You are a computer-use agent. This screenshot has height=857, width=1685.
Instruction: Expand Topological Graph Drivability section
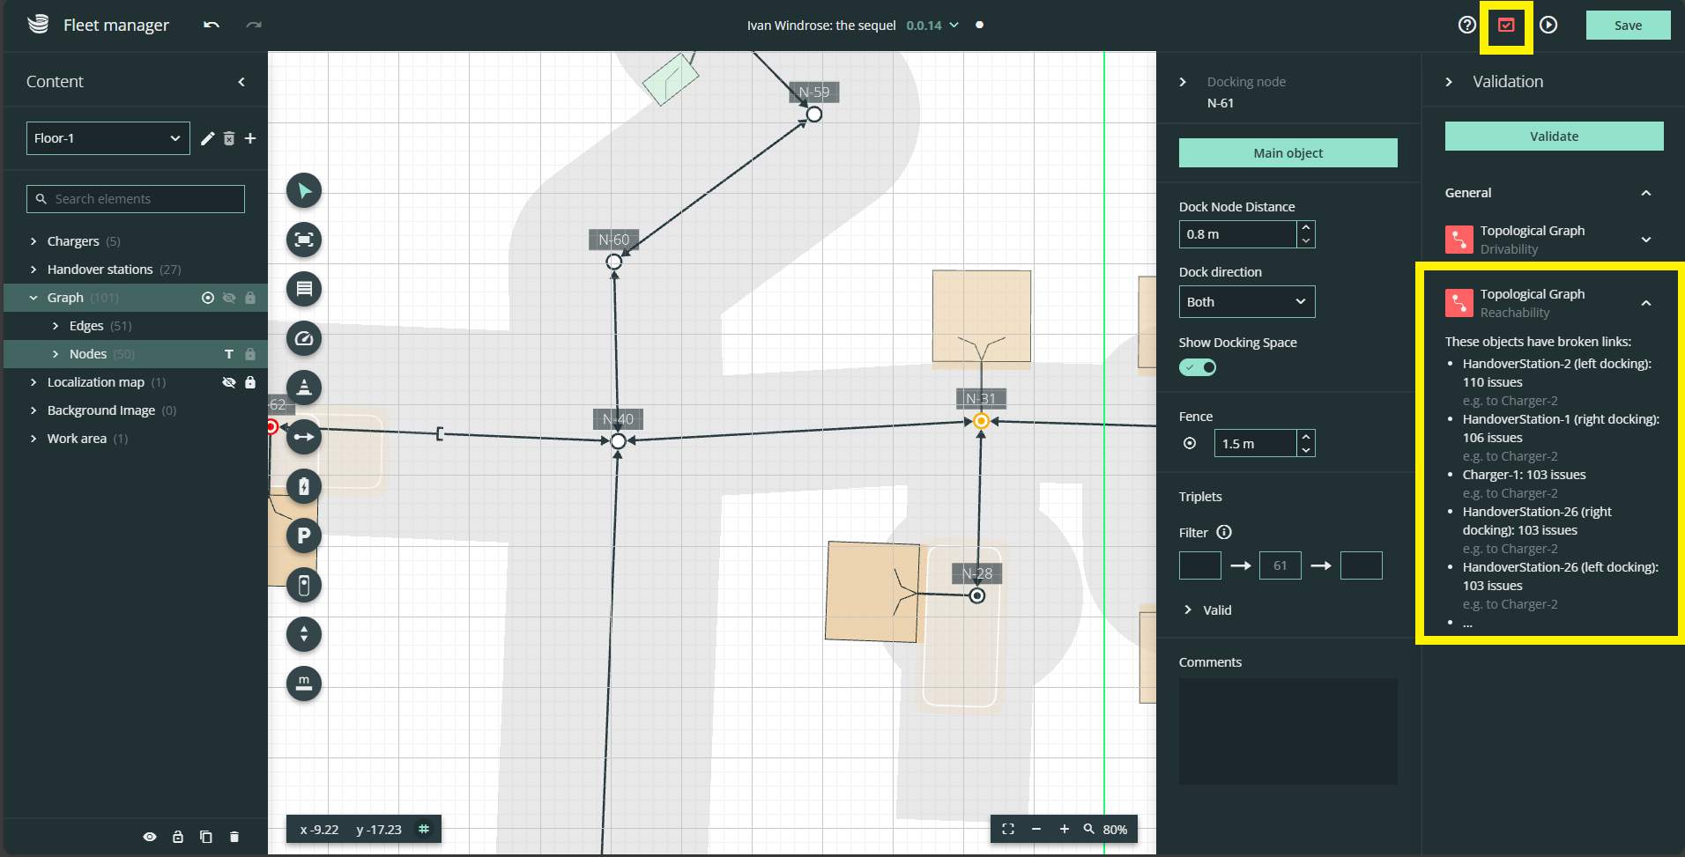(1645, 240)
